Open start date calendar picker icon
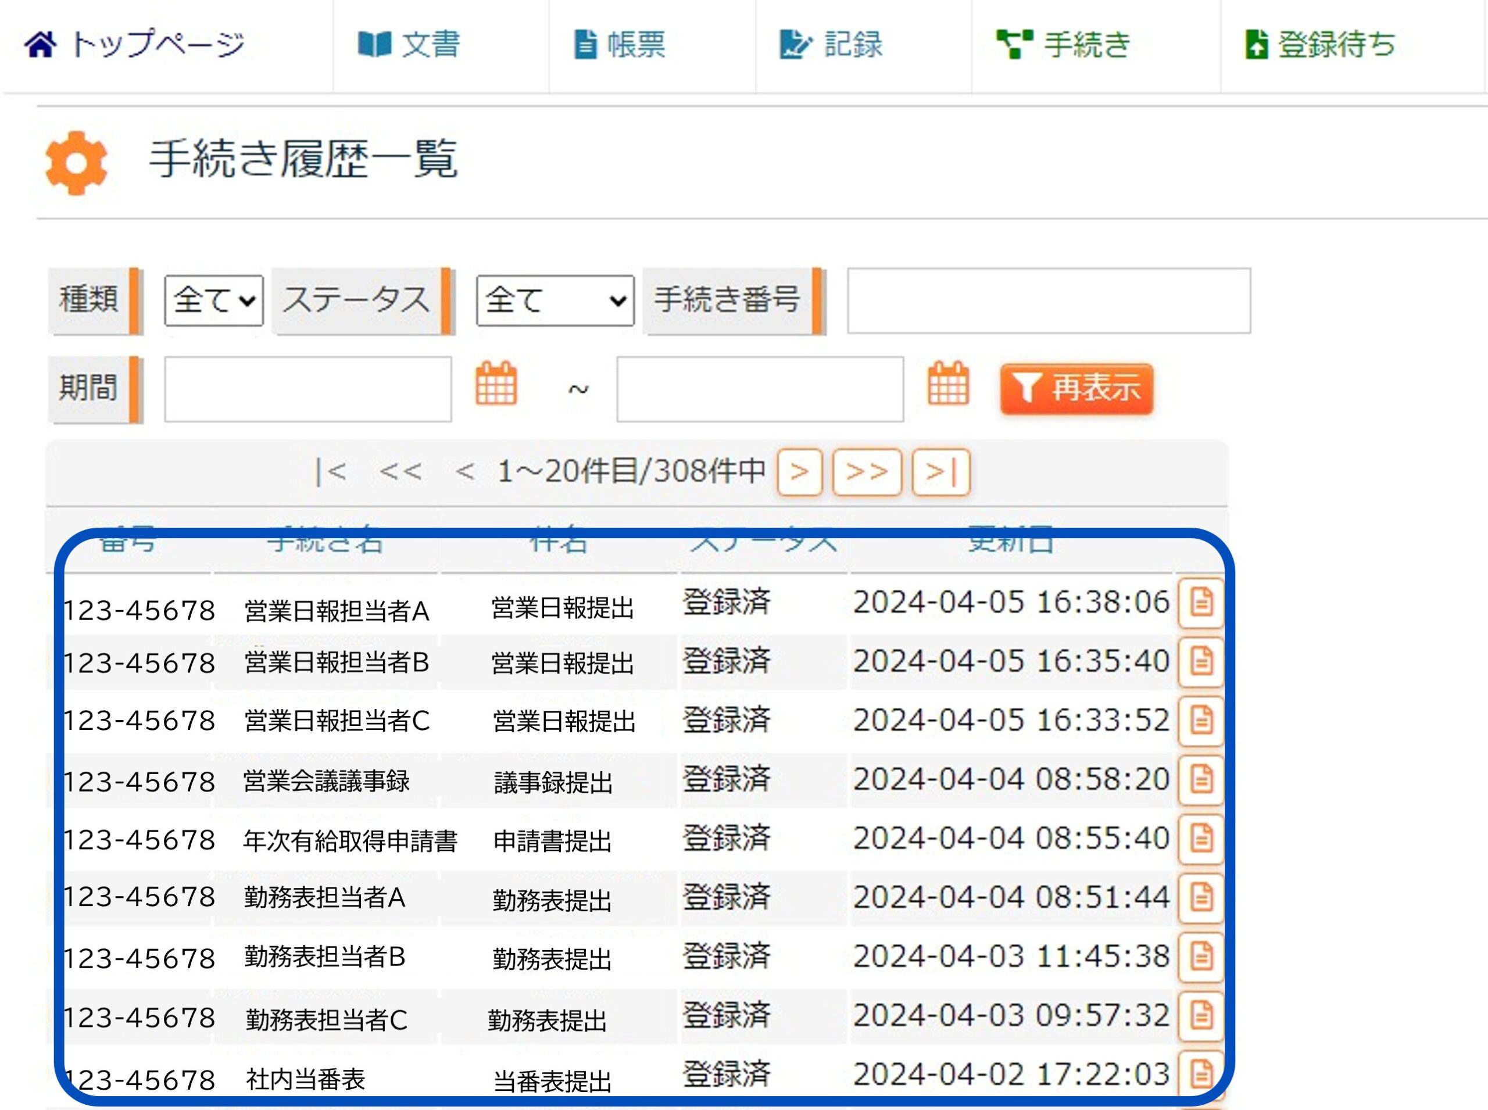This screenshot has height=1110, width=1488. coord(496,384)
